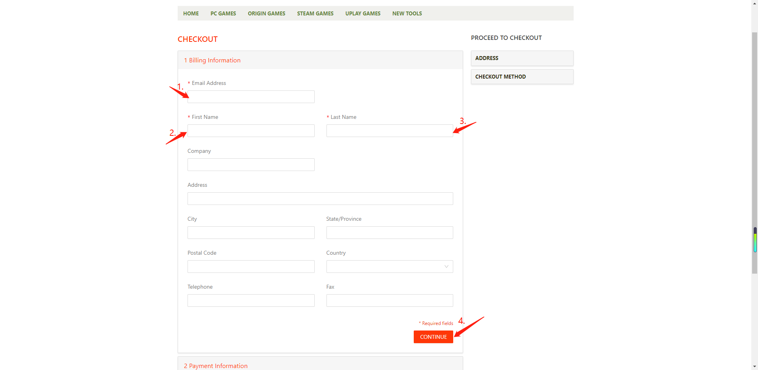Image resolution: width=758 pixels, height=370 pixels.
Task: Focus the First Name input
Action: 251,131
